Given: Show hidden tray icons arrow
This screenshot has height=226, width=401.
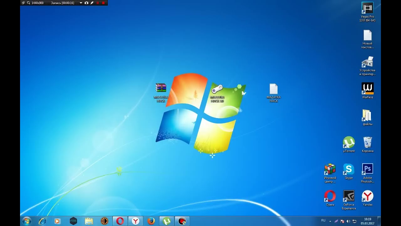Looking at the screenshot, I should click(x=330, y=221).
